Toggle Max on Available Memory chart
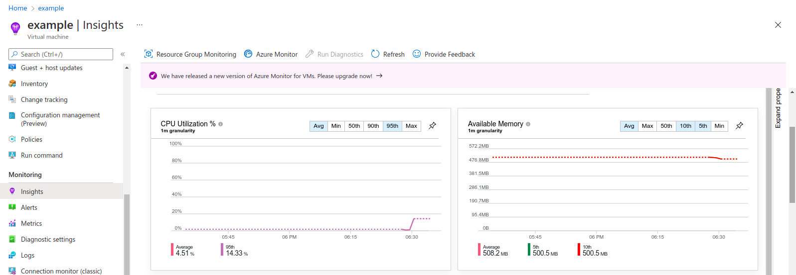The height and width of the screenshot is (275, 796). point(647,126)
